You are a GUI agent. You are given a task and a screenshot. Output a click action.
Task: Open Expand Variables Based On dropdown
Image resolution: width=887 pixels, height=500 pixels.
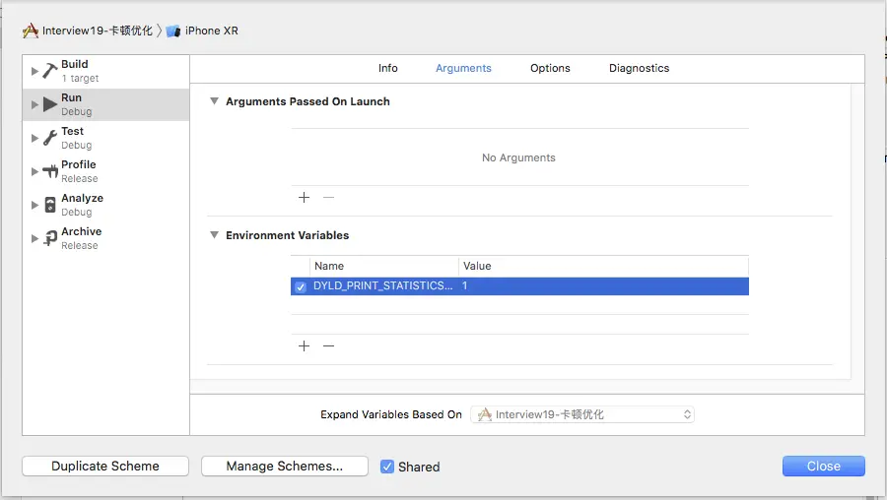coord(582,414)
